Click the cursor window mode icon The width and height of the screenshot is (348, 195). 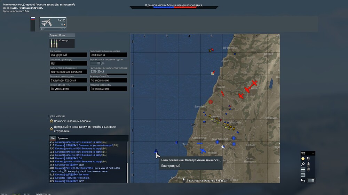click(303, 181)
